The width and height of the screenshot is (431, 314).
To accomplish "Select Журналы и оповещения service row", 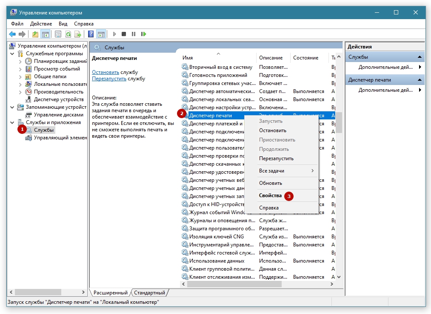I will (258, 221).
